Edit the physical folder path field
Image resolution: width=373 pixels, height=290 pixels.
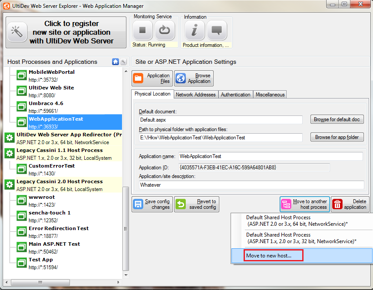[x=221, y=138]
